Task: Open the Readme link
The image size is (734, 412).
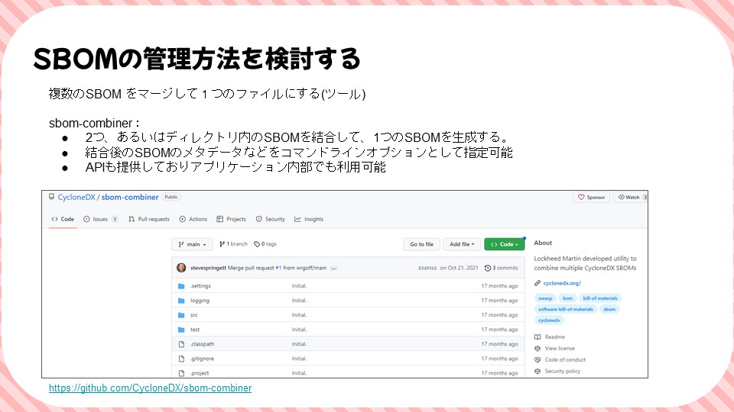Action: point(555,336)
